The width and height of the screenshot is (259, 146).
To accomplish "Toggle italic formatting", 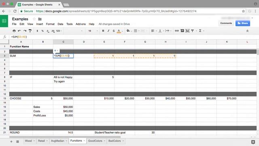I will (108, 31).
